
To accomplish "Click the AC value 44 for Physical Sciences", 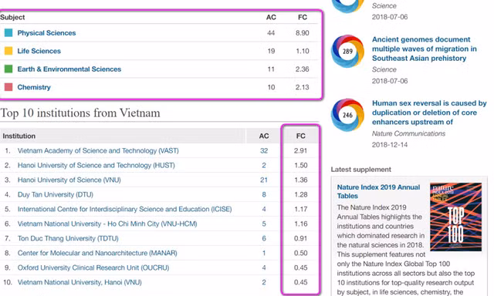I will (x=271, y=33).
